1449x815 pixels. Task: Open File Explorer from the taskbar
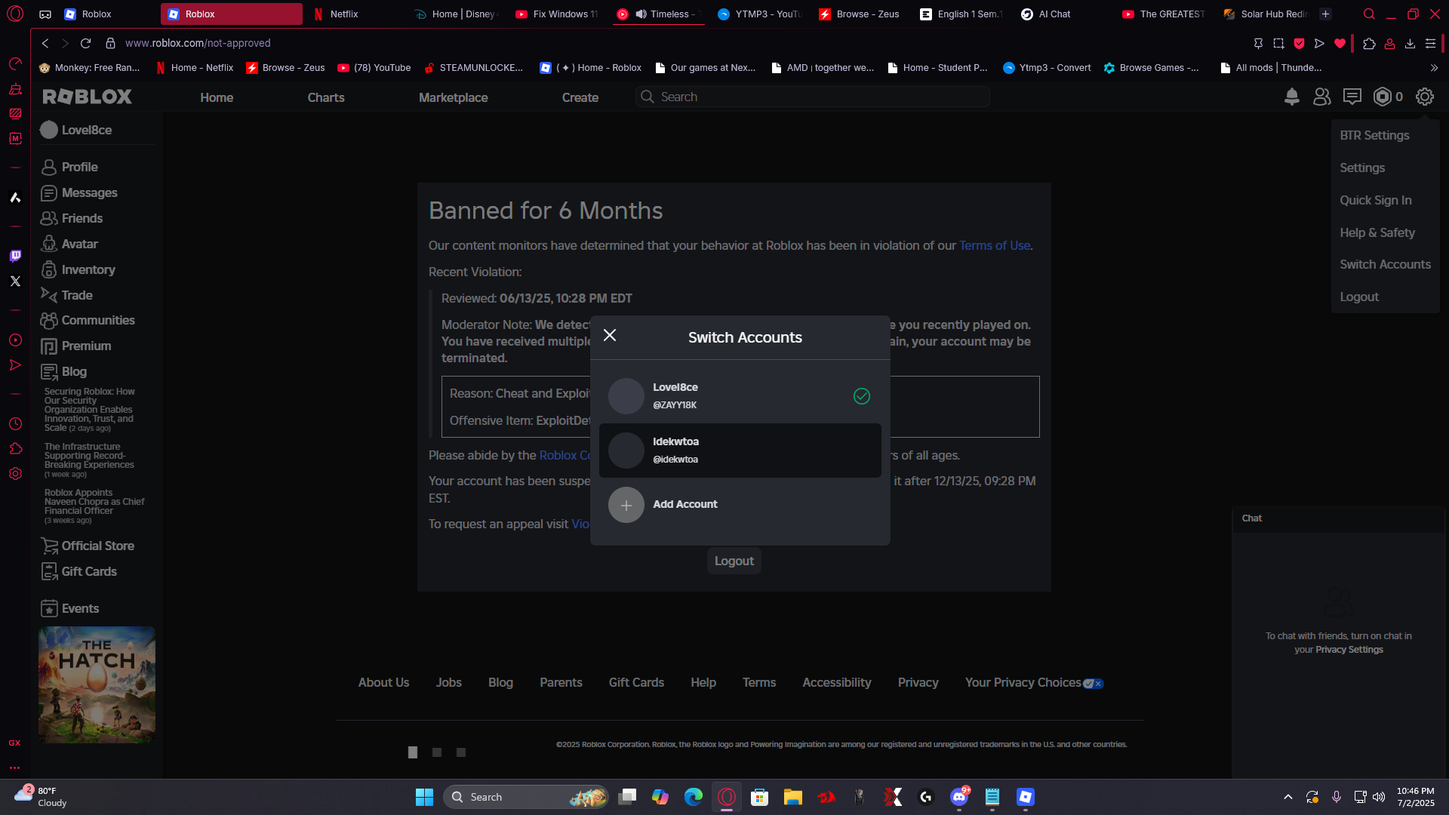click(x=792, y=797)
